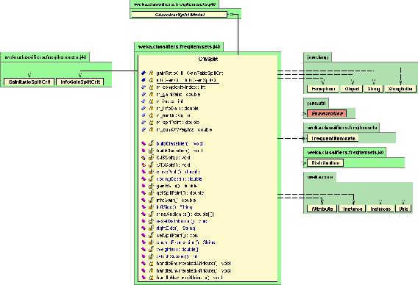This screenshot has width=418, height=285.
Task: Click package tab above the C45Split class
Action: coord(179,47)
